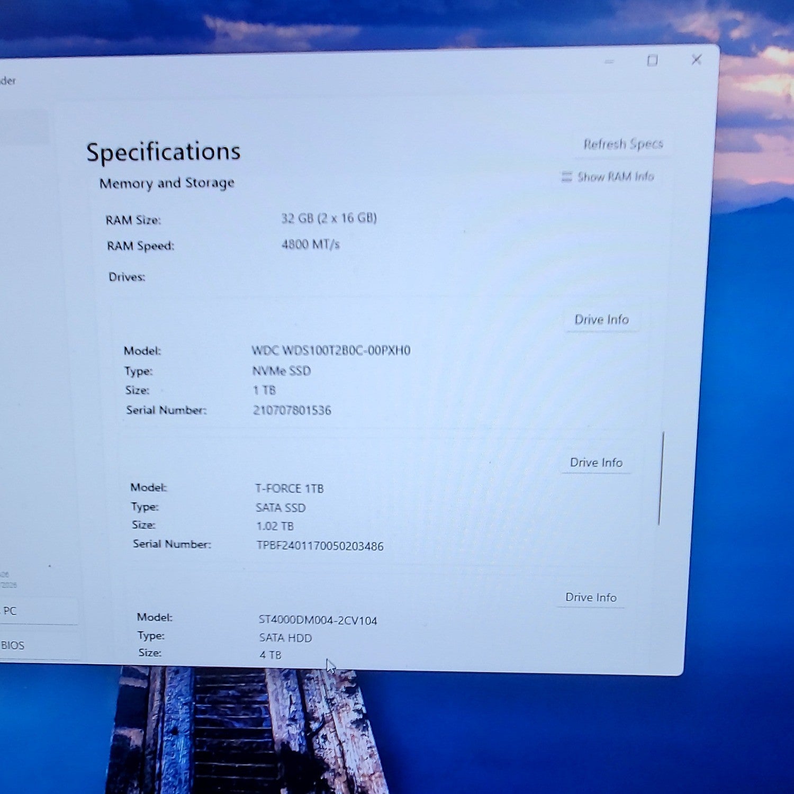This screenshot has width=794, height=794.
Task: Click model text ST4000DM004-2CV104
Action: point(318,620)
